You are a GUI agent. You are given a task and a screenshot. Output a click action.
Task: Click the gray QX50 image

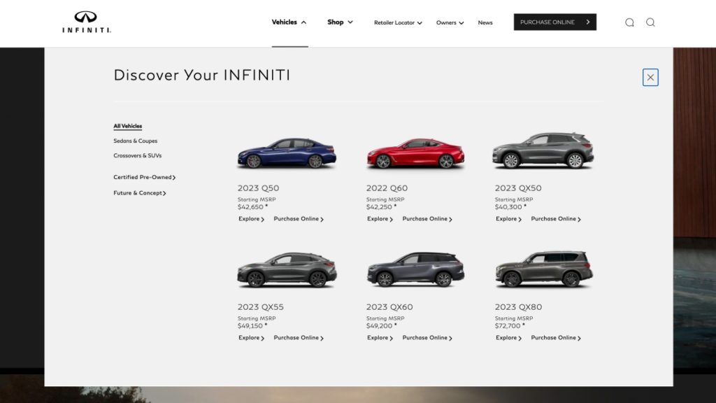click(543, 150)
